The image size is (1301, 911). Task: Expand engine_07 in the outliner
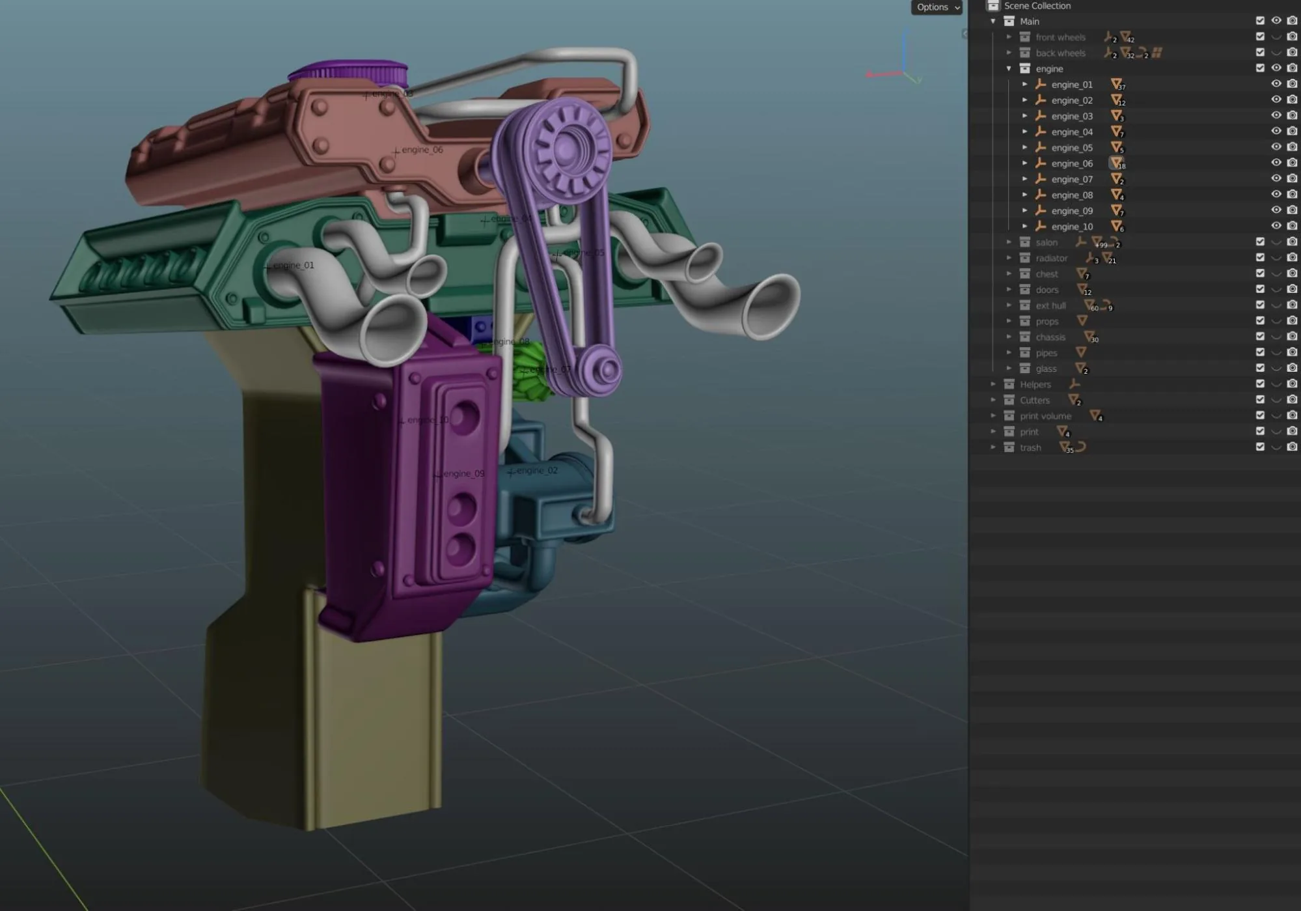pos(1025,179)
